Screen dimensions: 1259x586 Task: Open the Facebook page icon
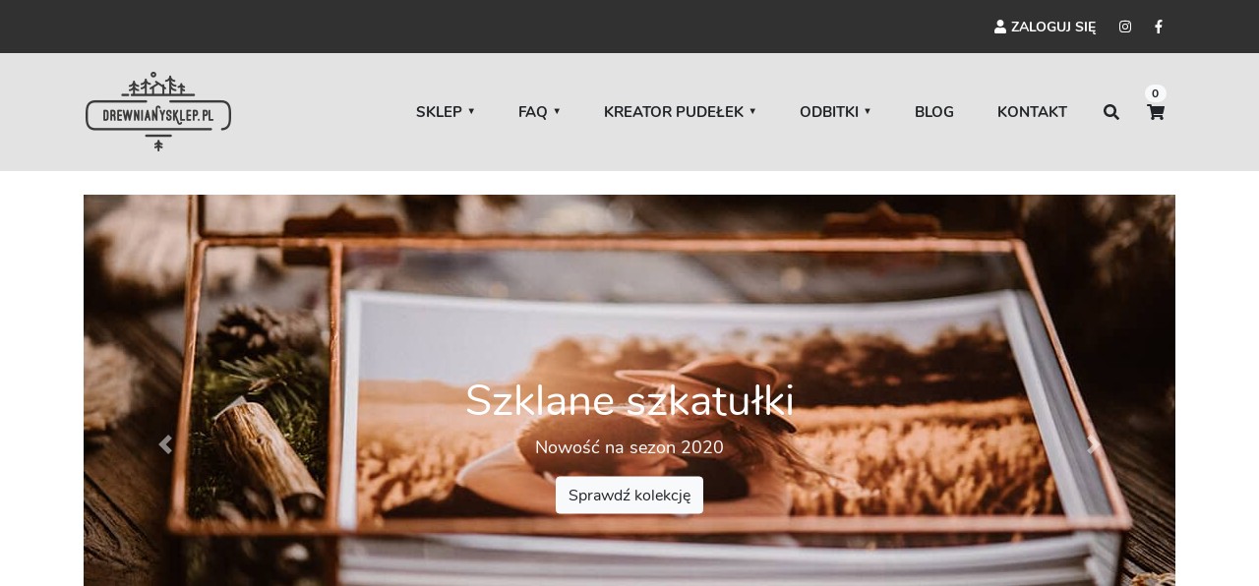tap(1159, 27)
